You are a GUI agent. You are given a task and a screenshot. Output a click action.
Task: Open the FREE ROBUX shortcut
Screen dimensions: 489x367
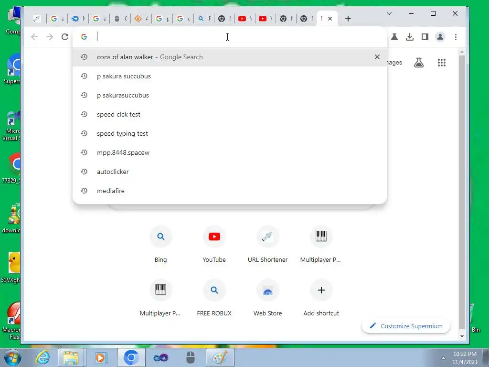[214, 298]
